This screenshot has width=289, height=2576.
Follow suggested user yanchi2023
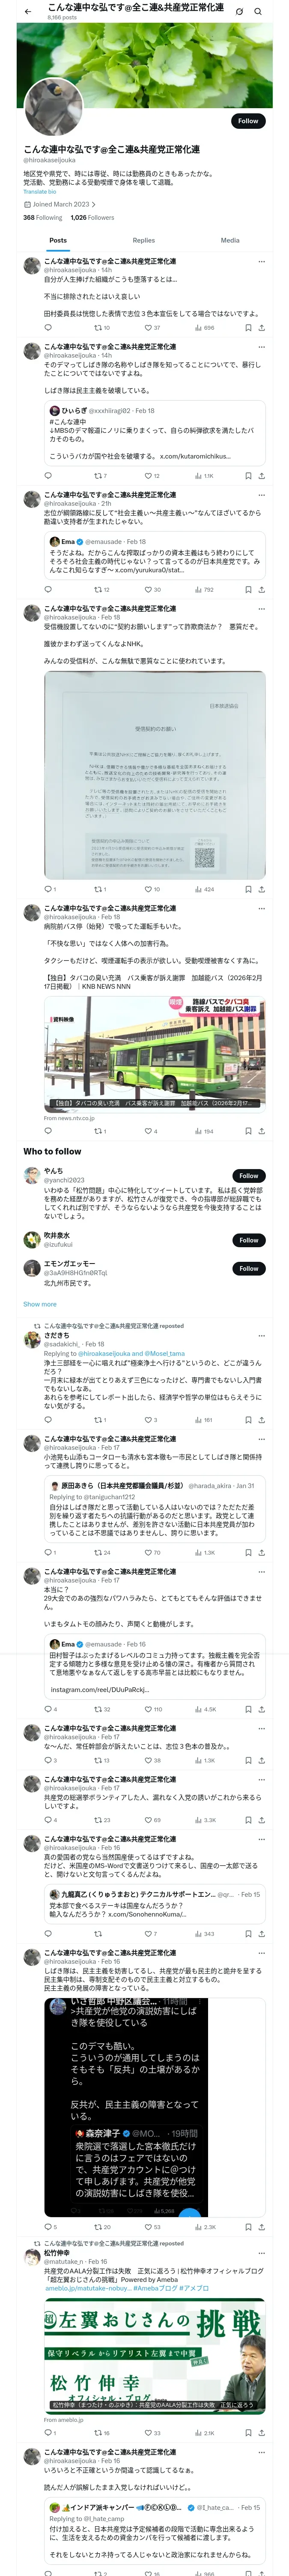pos(248,1176)
